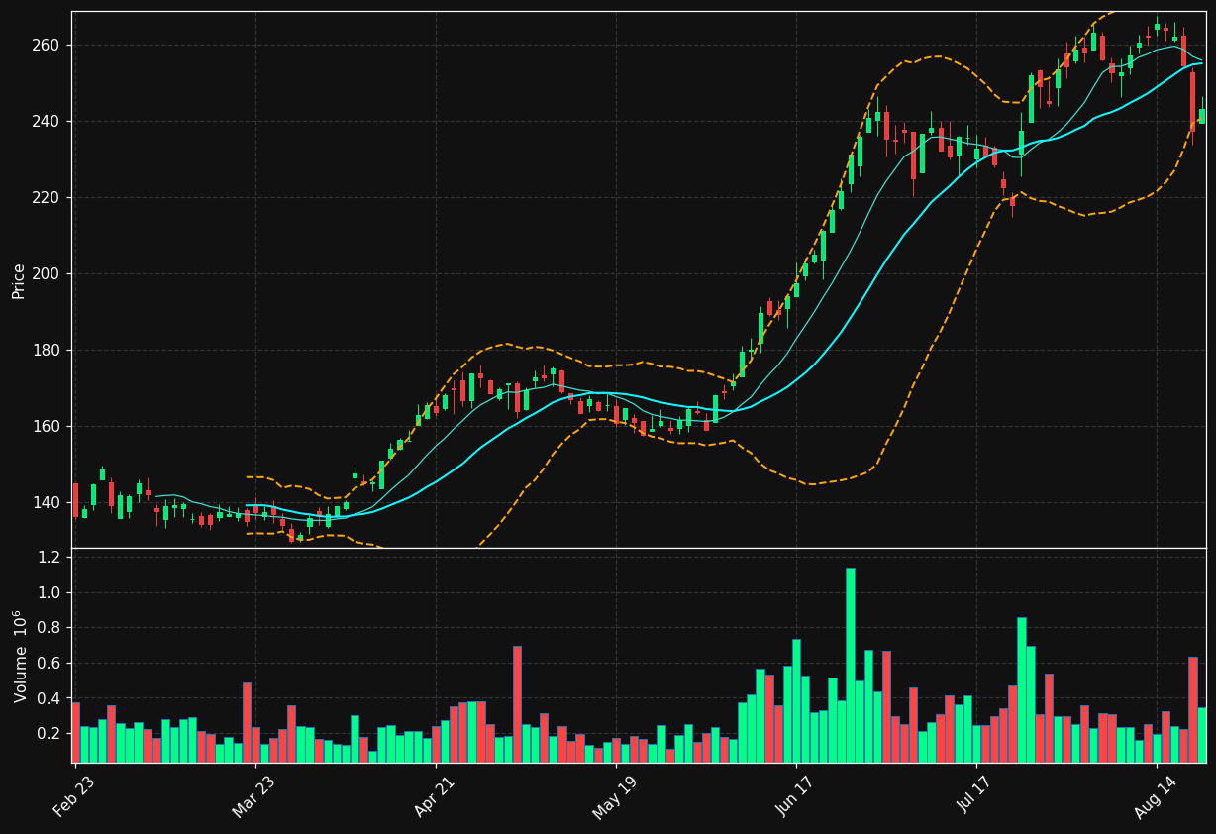Click the tallest green volume bar
Image resolution: width=1216 pixels, height=834 pixels.
click(851, 665)
